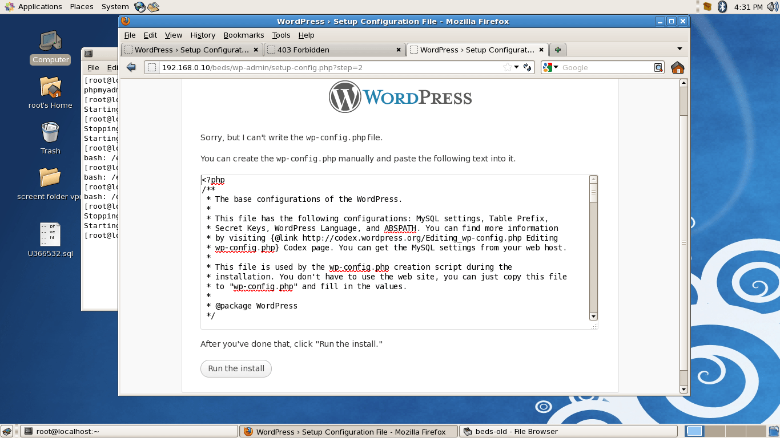Screen dimensions: 780x438
Task: Switch to the 403 Forbidden tab
Action: [x=335, y=50]
